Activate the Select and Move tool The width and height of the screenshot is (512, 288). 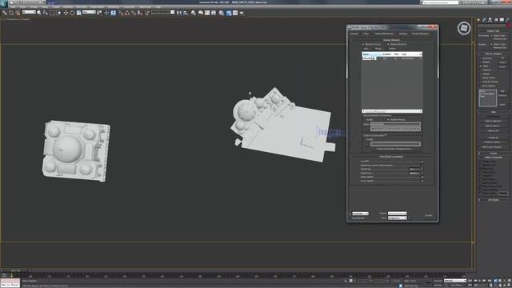click(66, 13)
